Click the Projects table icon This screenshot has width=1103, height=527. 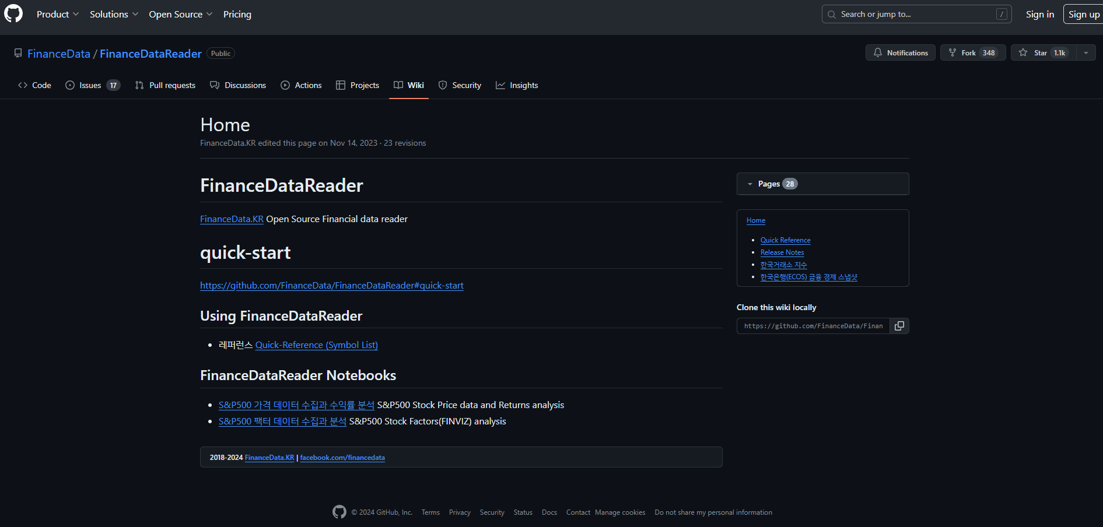[x=341, y=85]
